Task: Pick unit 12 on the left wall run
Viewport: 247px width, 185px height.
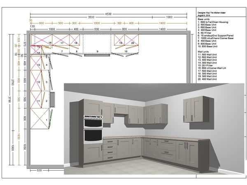Action: coord(38,82)
